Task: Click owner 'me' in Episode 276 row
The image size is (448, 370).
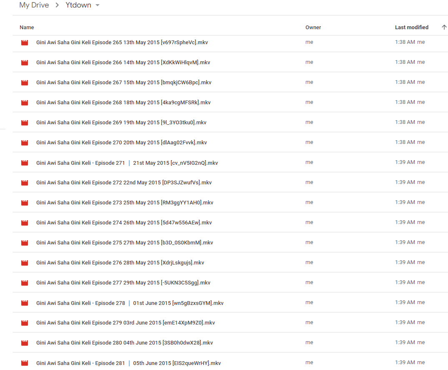Action: 309,262
